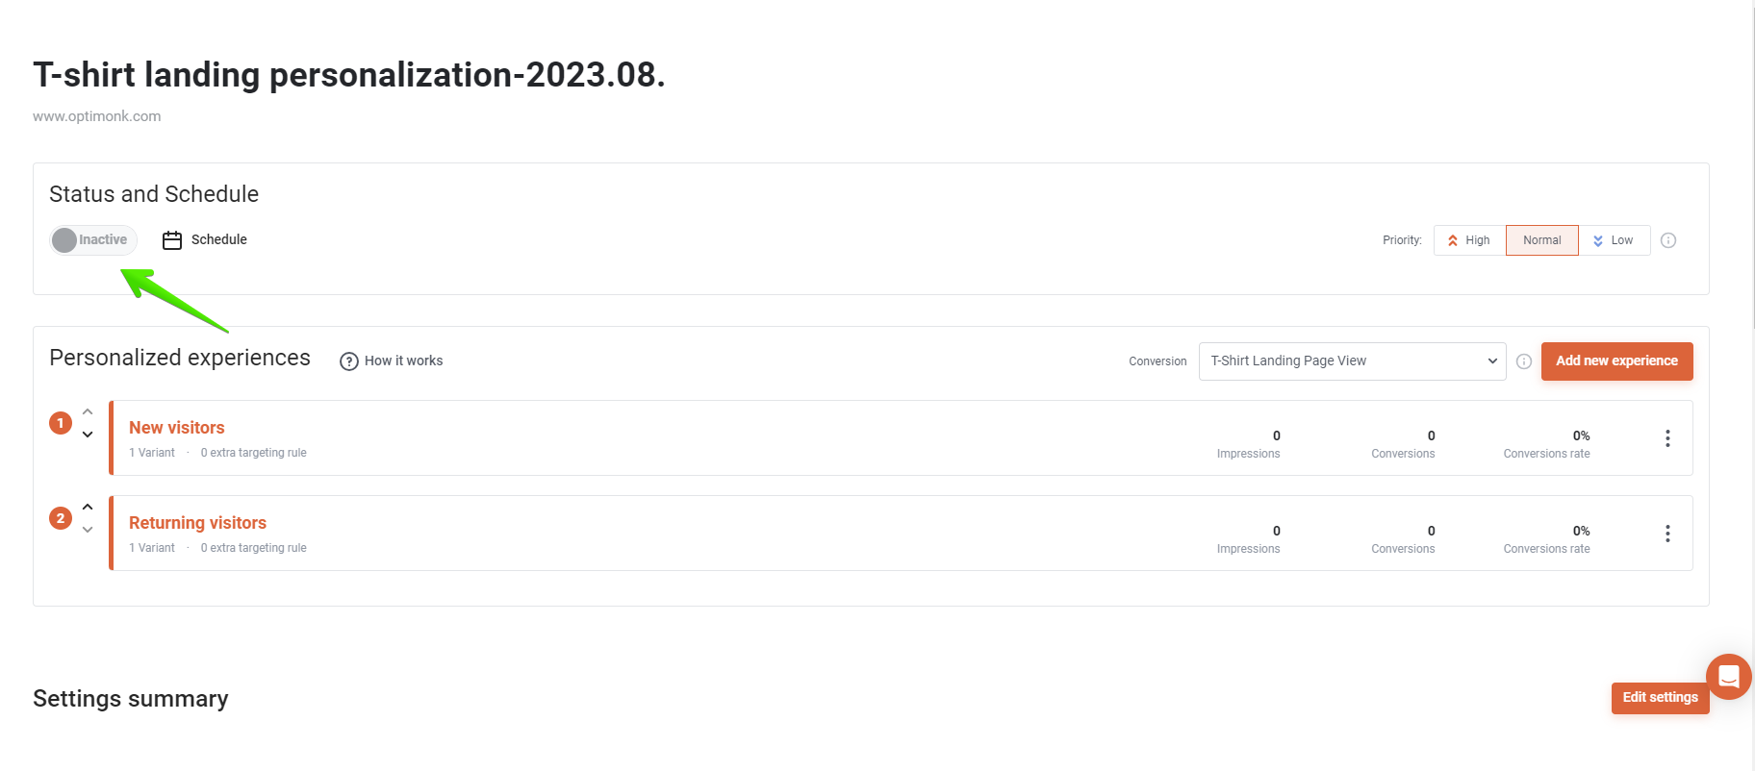Open the Schedule calendar icon

click(x=172, y=240)
